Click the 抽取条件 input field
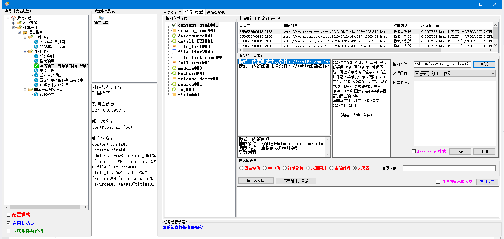This screenshot has width=504, height=239. [x=442, y=64]
